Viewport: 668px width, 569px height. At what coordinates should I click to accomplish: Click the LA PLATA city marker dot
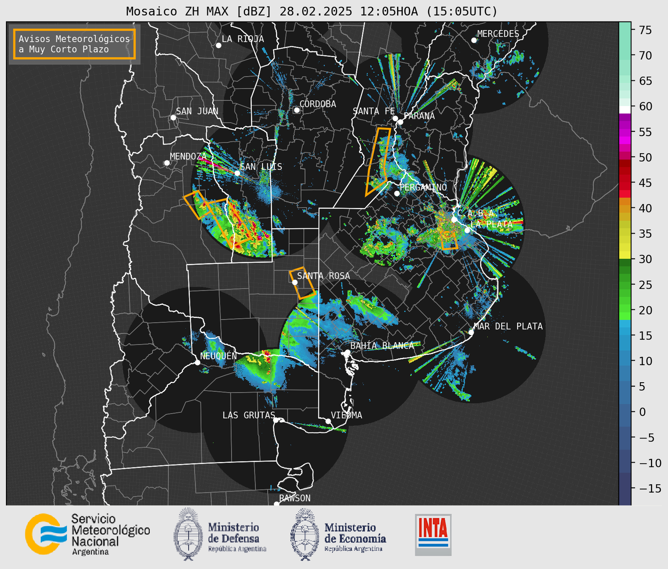[467, 230]
